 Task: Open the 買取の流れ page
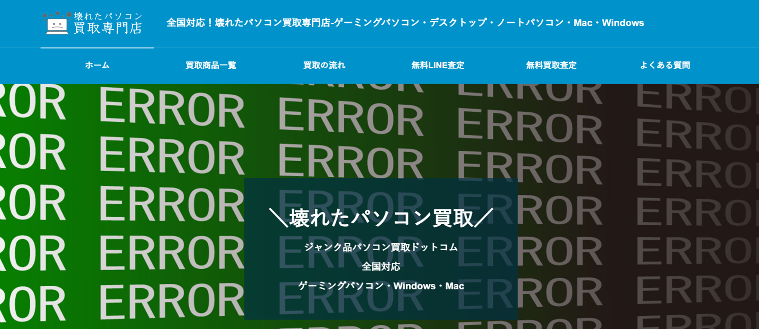coord(324,65)
